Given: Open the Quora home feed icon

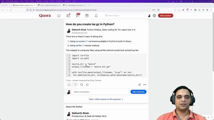Looking at the screenshot, I should pos(59,16).
